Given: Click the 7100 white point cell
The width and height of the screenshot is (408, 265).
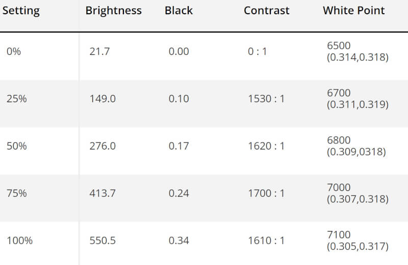Looking at the screenshot, I should pos(358,241).
